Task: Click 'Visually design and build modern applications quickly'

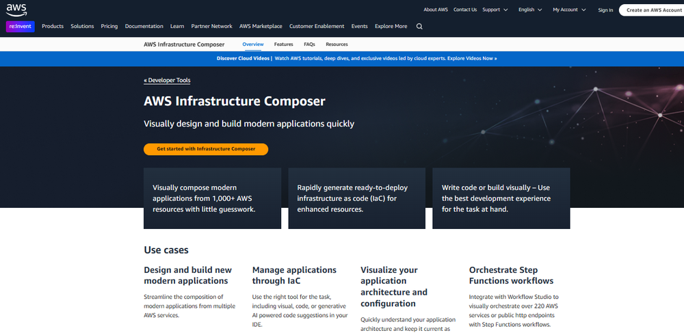Action: (249, 124)
